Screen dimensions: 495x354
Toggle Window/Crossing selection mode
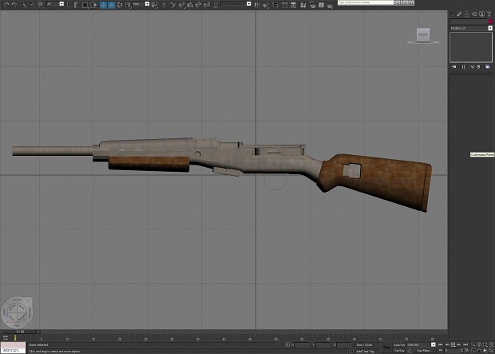[93, 5]
